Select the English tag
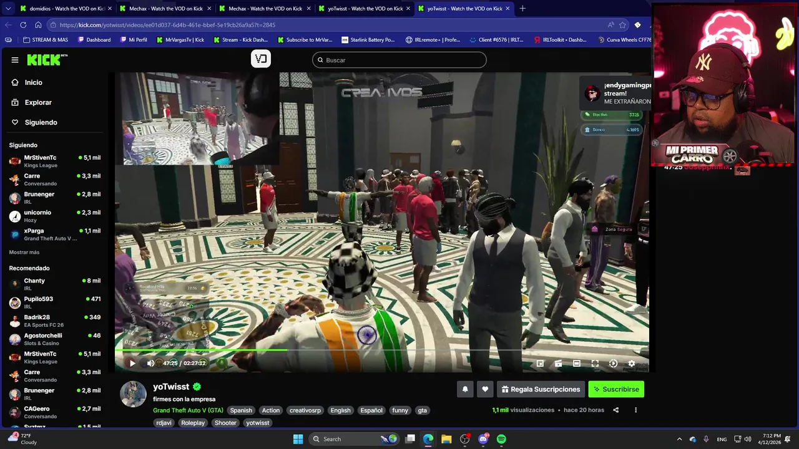This screenshot has width=799, height=449. click(340, 410)
